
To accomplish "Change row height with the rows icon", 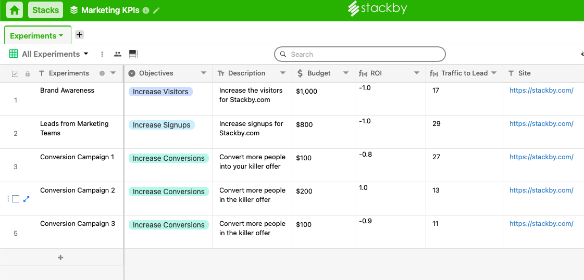I will pyautogui.click(x=133, y=54).
